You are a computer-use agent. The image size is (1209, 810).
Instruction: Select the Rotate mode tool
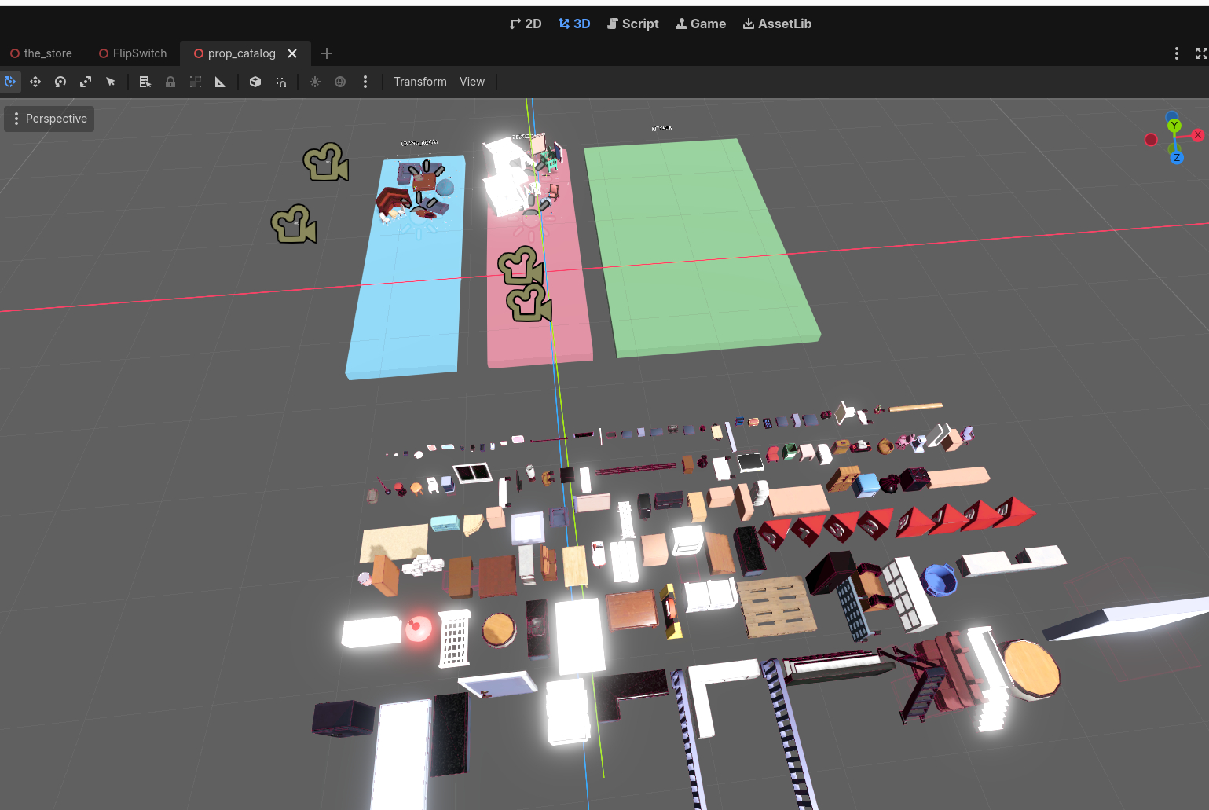coord(60,82)
